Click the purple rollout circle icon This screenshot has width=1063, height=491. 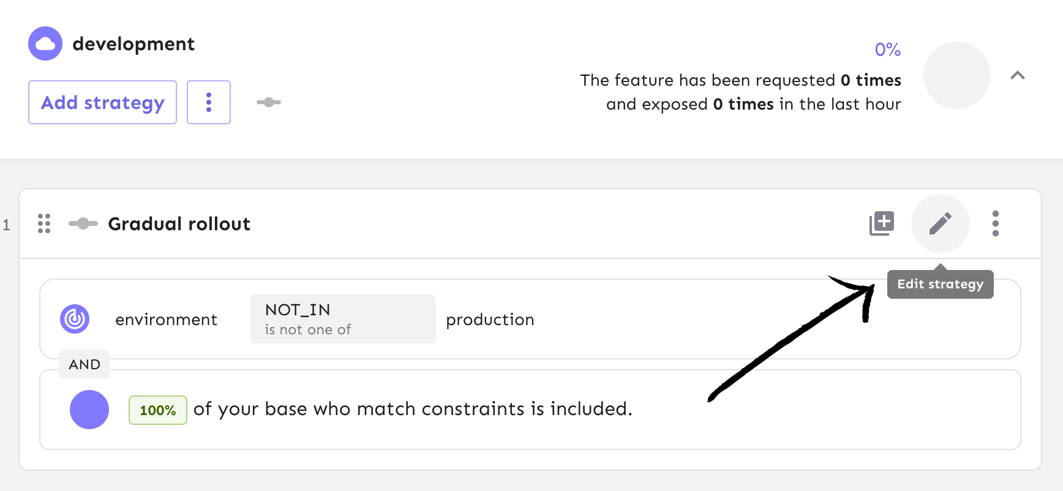89,409
